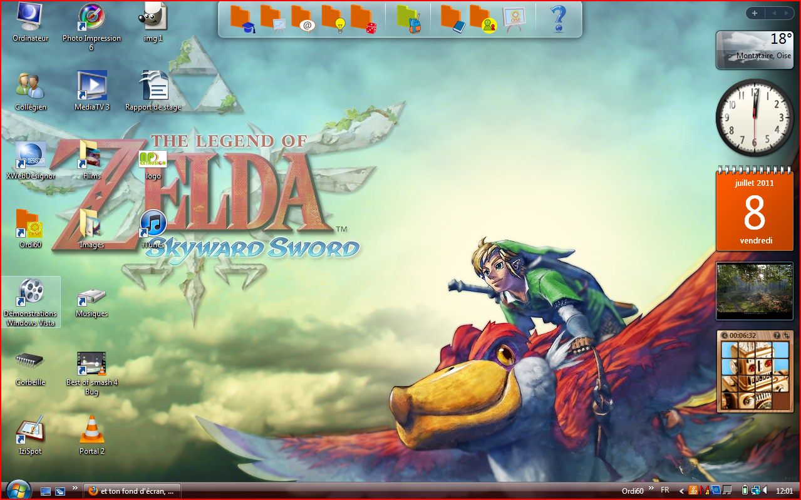Shuffle the picture puzzle gadget tiles
Viewport: 801px width, 500px height.
(x=786, y=335)
